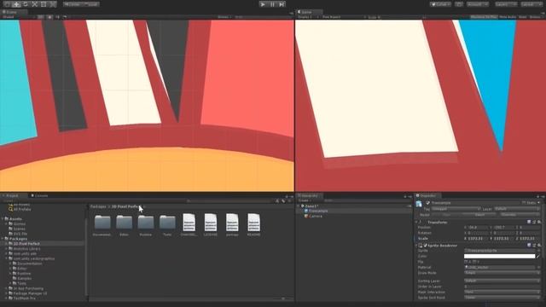Toggle Mute Audio in Game view
Screen dimensions: 546x307
pos(508,17)
